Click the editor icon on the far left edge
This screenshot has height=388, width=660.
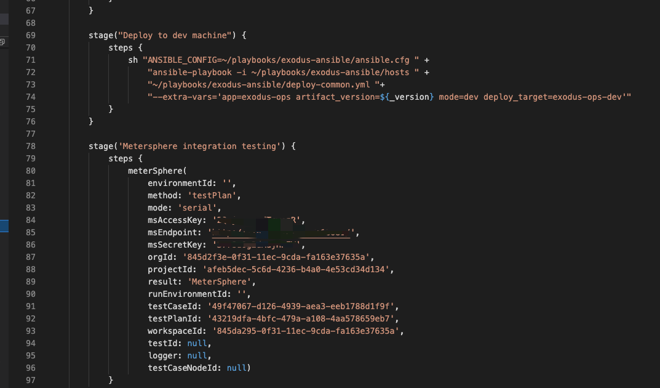pyautogui.click(x=2, y=41)
